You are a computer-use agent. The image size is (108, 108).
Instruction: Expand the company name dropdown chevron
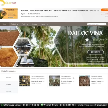[x=98, y=11]
